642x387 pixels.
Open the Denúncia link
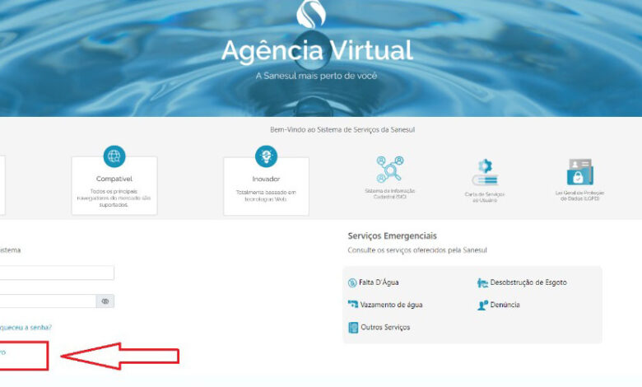pos(505,305)
